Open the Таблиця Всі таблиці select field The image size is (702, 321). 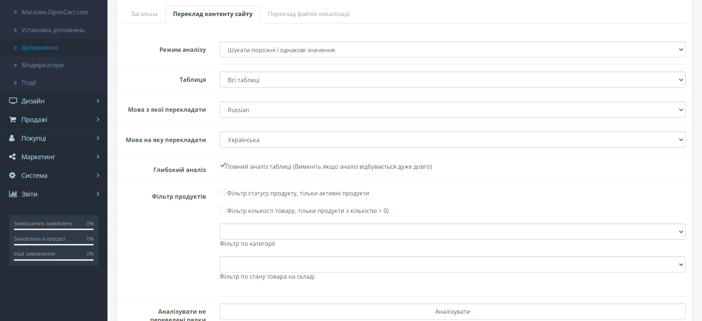pos(452,80)
